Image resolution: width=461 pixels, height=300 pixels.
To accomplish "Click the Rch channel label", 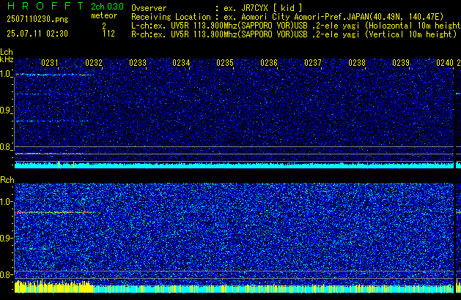I will click(7, 180).
